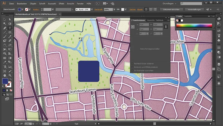Open the Stroke panel icon in dock
Screen dimensions: 223x126
219,47
